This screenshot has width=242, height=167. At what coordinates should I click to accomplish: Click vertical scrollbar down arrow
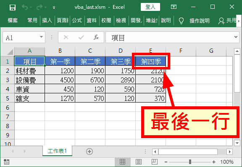point(237,143)
